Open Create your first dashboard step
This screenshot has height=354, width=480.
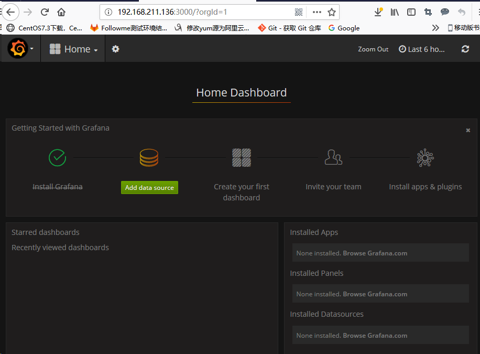[x=242, y=192]
